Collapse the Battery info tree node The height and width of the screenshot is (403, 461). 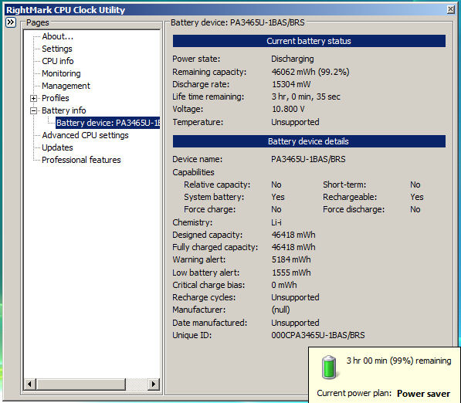[x=33, y=111]
